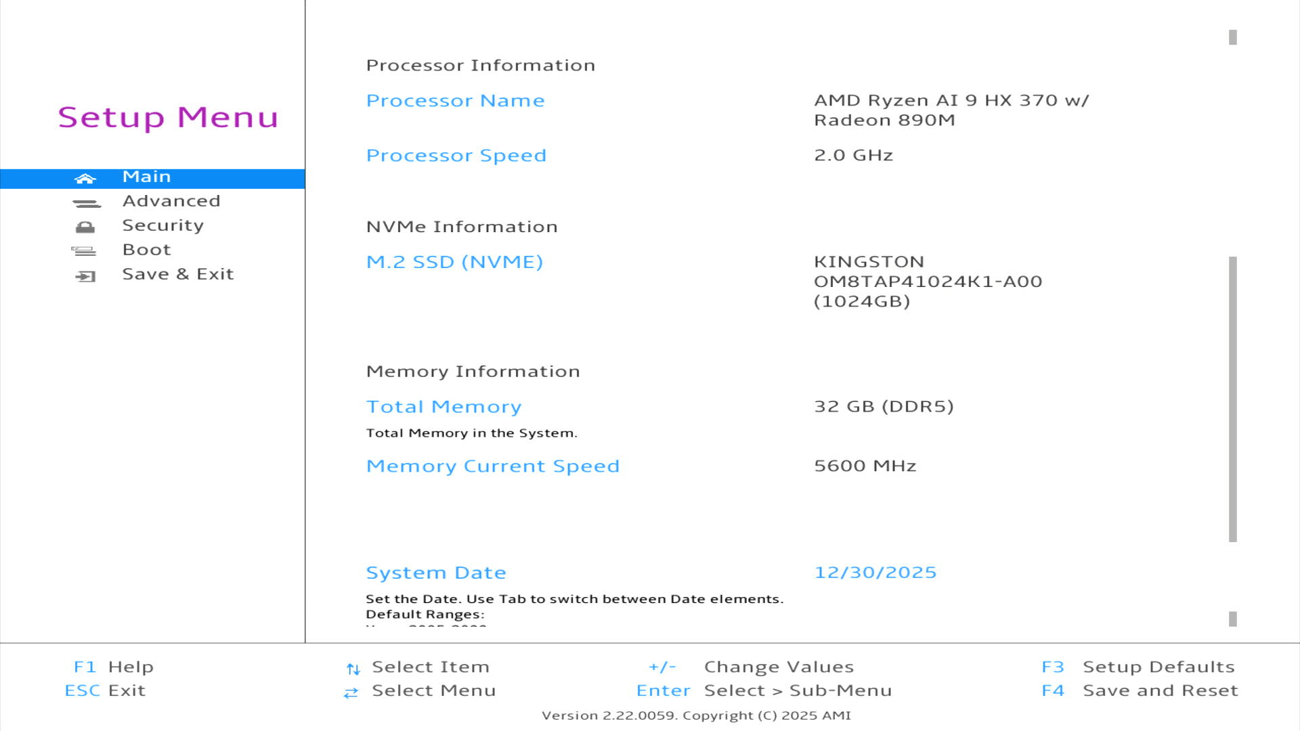Click the Advanced menu icon

coord(87,203)
